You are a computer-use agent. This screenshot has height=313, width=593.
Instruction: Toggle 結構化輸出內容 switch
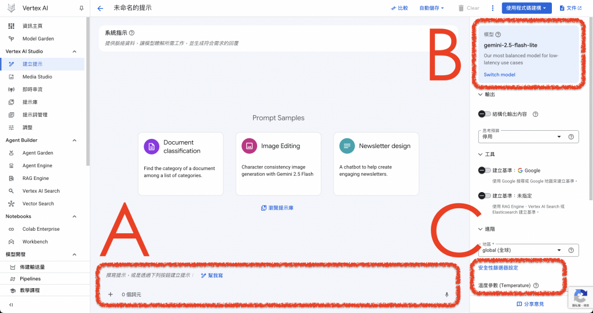tap(484, 114)
